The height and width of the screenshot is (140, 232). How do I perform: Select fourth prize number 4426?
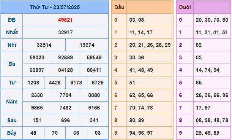point(55,83)
